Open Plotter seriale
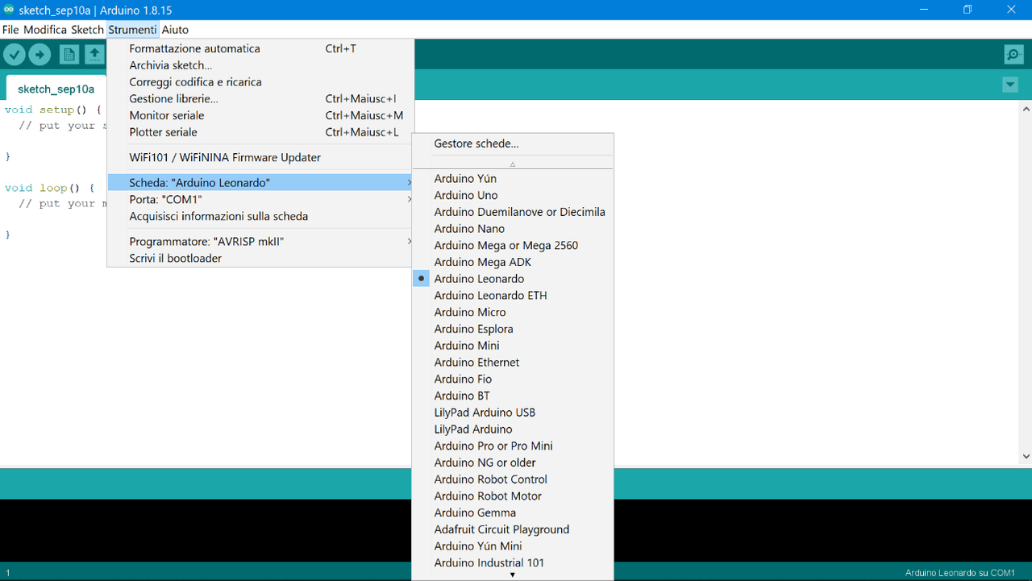The height and width of the screenshot is (581, 1032). (x=260, y=132)
